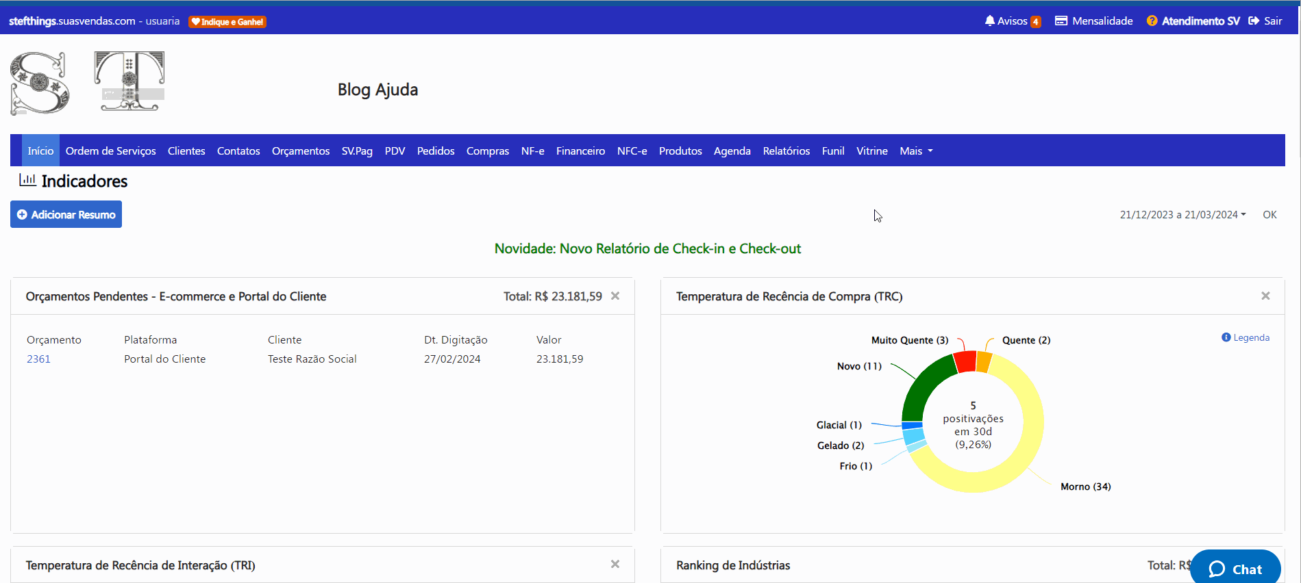The height and width of the screenshot is (583, 1301).
Task: Close the Temperatura de Recência de Interação panel
Action: coord(615,564)
